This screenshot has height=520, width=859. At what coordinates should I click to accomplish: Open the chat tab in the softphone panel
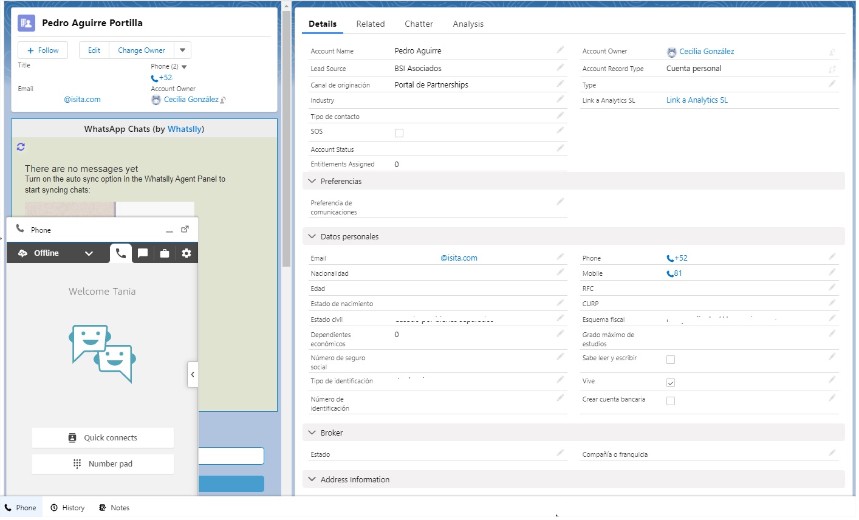143,253
